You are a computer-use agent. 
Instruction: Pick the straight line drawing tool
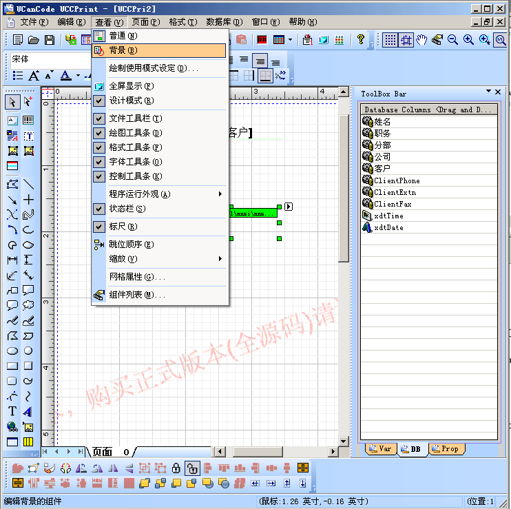[x=28, y=184]
